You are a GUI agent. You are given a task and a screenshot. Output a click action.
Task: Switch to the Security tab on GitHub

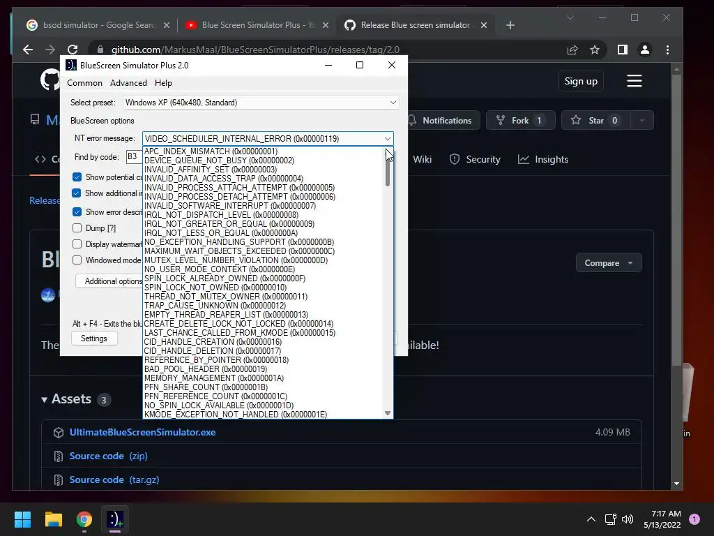[475, 160]
